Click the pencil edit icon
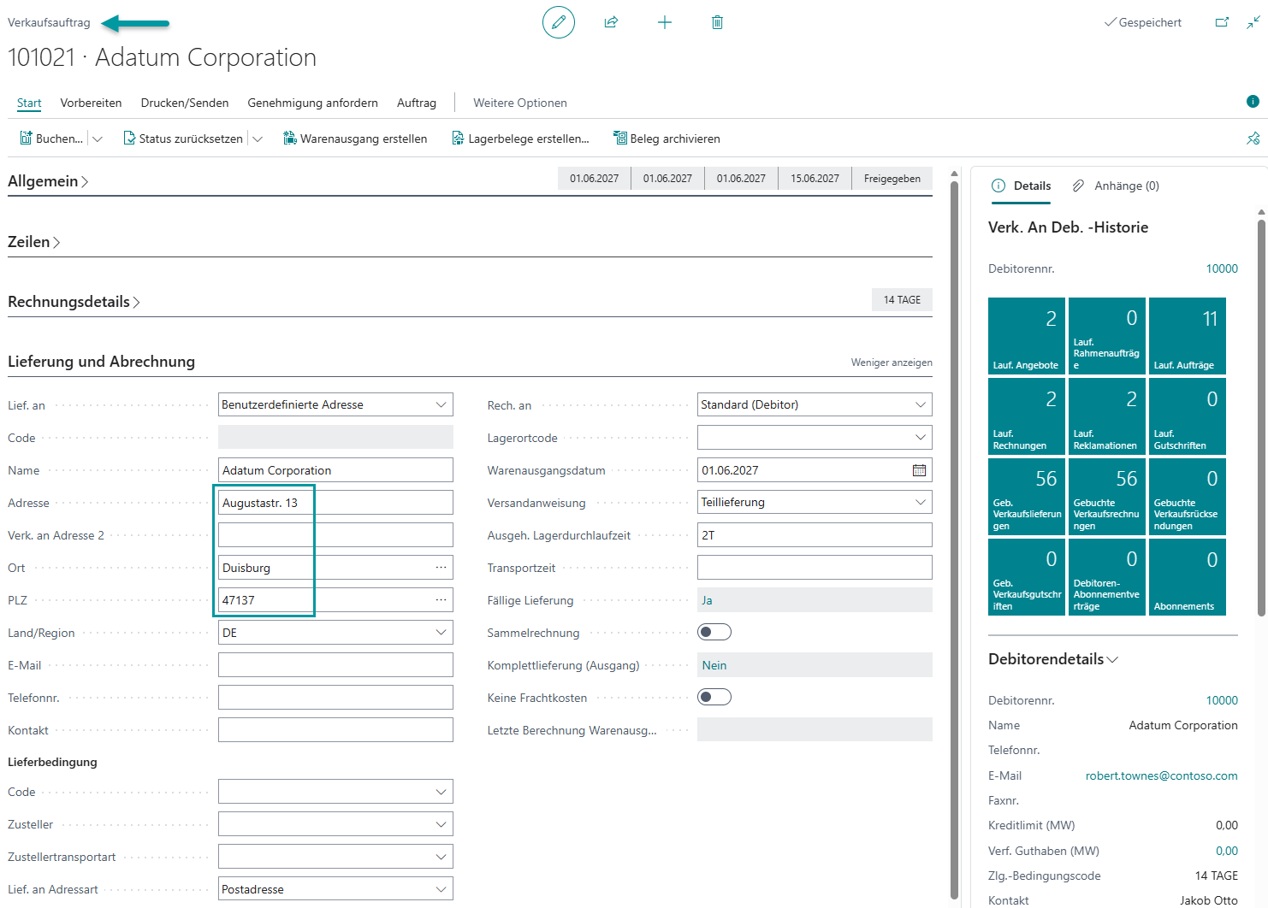Image resolution: width=1268 pixels, height=908 pixels. tap(559, 22)
